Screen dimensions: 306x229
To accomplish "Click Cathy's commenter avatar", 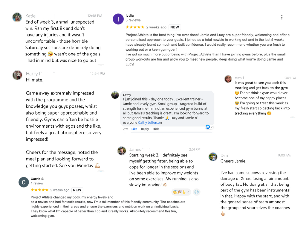I will point(115,95).
